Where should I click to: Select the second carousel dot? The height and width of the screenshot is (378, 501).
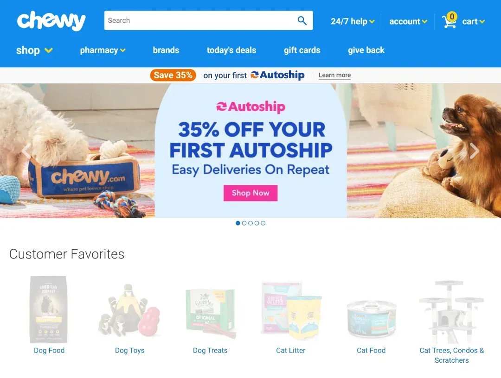[x=244, y=223]
